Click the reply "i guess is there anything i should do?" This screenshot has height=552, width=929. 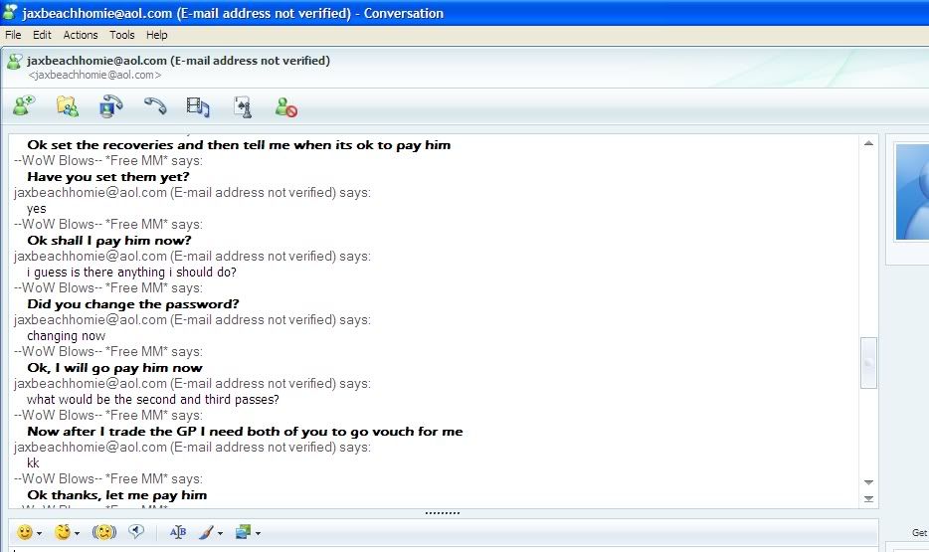pyautogui.click(x=131, y=273)
